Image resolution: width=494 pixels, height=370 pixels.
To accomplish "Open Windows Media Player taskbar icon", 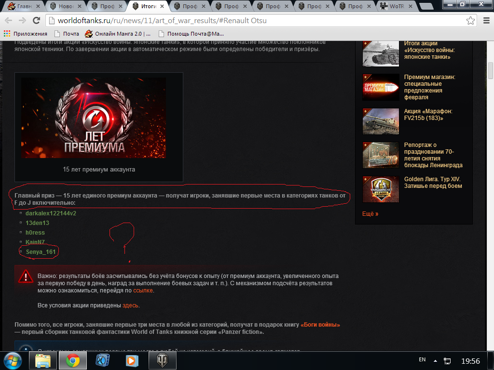I will point(132,360).
